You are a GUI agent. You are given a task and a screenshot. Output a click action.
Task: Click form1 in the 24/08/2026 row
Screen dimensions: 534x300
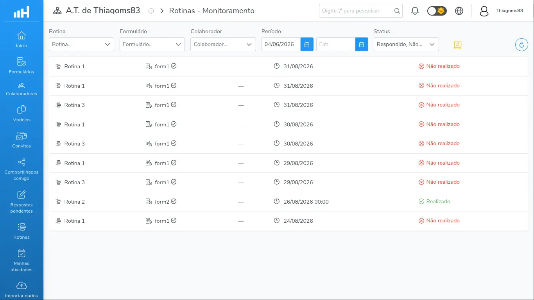tap(162, 221)
